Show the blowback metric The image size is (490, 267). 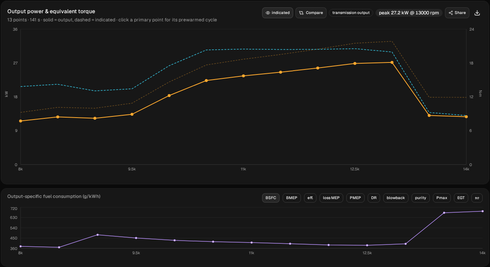point(396,198)
